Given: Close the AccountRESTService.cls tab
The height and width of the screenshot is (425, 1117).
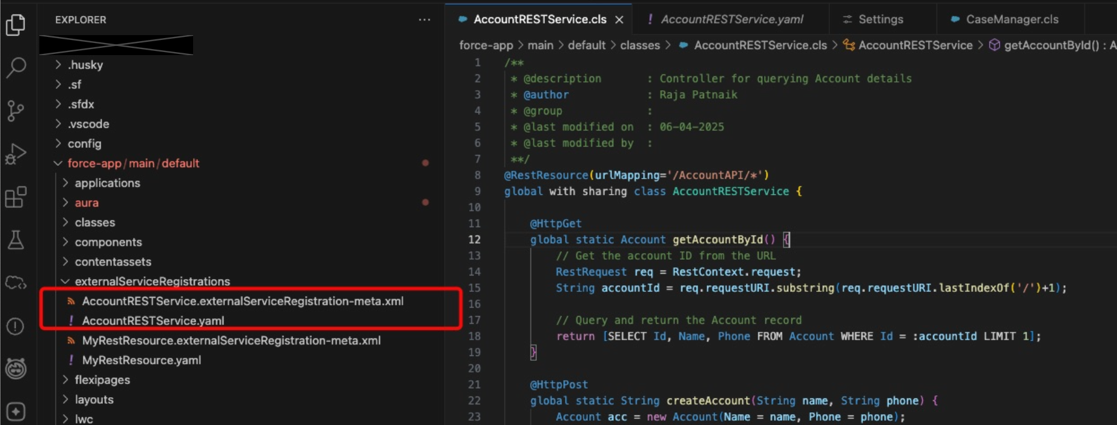Looking at the screenshot, I should [619, 20].
